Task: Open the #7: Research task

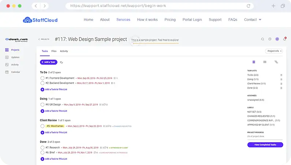Action: point(53,147)
